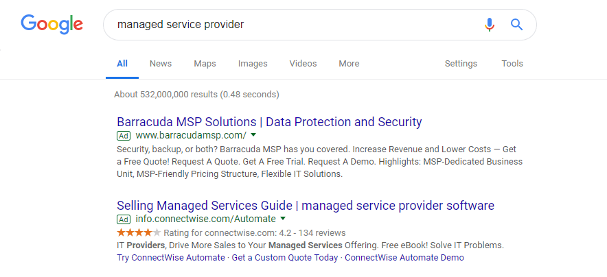Screen dimensions: 607x277
Task: Open the Barracuda MSP Solutions result
Action: (x=269, y=122)
